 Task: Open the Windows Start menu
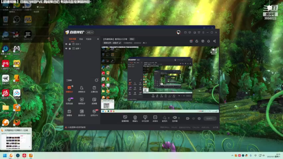[5, 155]
